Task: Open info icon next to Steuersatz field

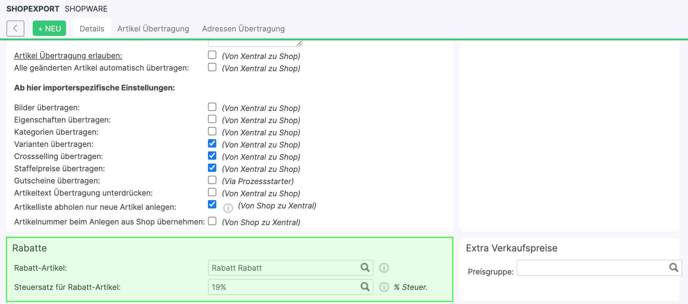Action: click(384, 287)
